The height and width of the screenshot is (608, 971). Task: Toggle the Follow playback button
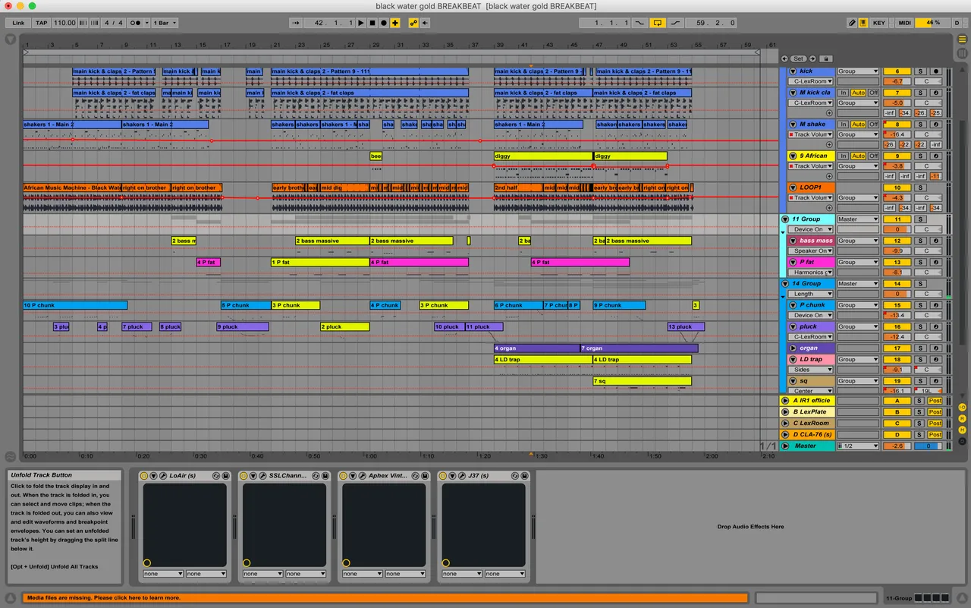point(296,23)
